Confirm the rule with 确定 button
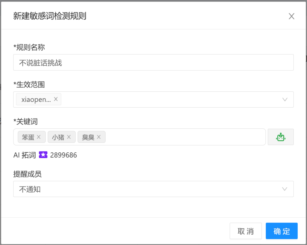 281,231
